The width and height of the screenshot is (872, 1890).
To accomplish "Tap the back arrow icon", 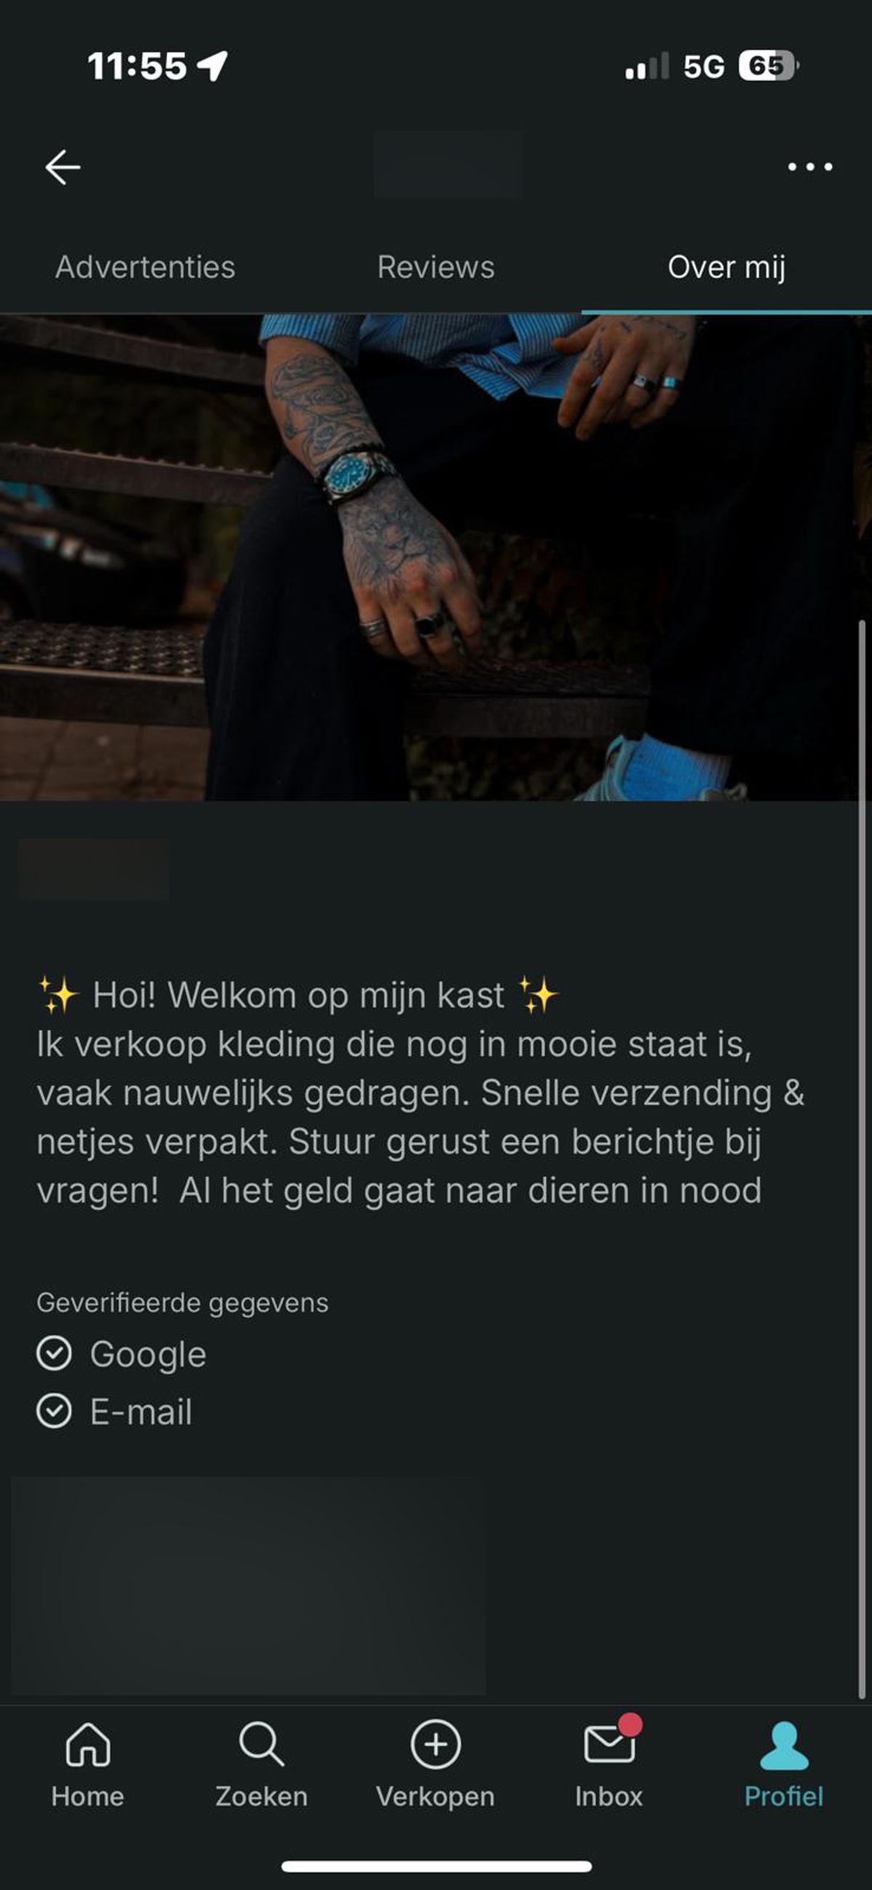I will click(x=62, y=167).
